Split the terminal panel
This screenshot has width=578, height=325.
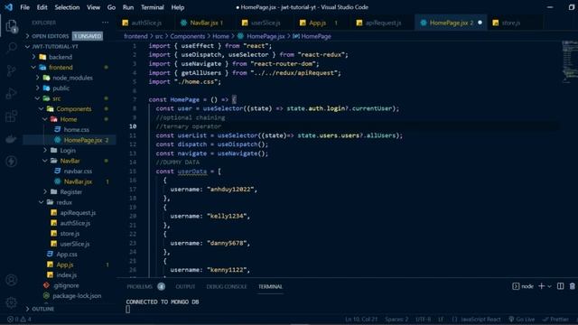pos(560,286)
